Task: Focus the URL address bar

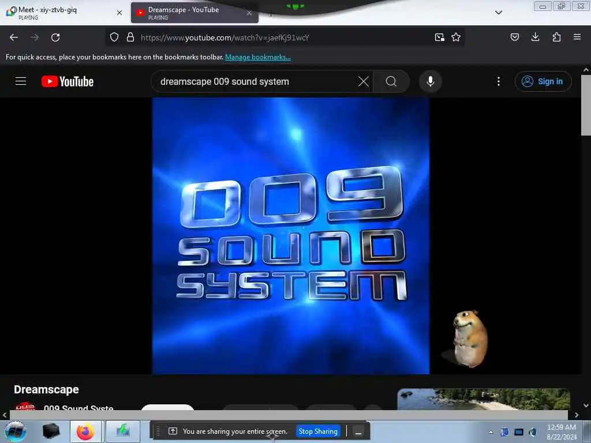Action: click(x=285, y=37)
